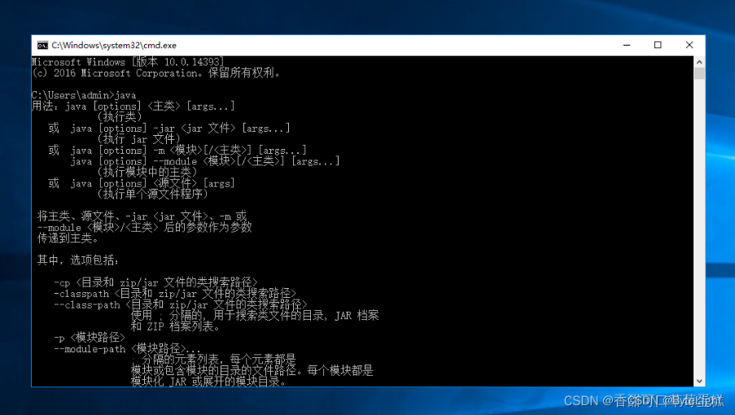Screen dimensions: 735x415
Task: Click the '用法: java [options] <主类> [args...]' line
Action: tap(133, 107)
